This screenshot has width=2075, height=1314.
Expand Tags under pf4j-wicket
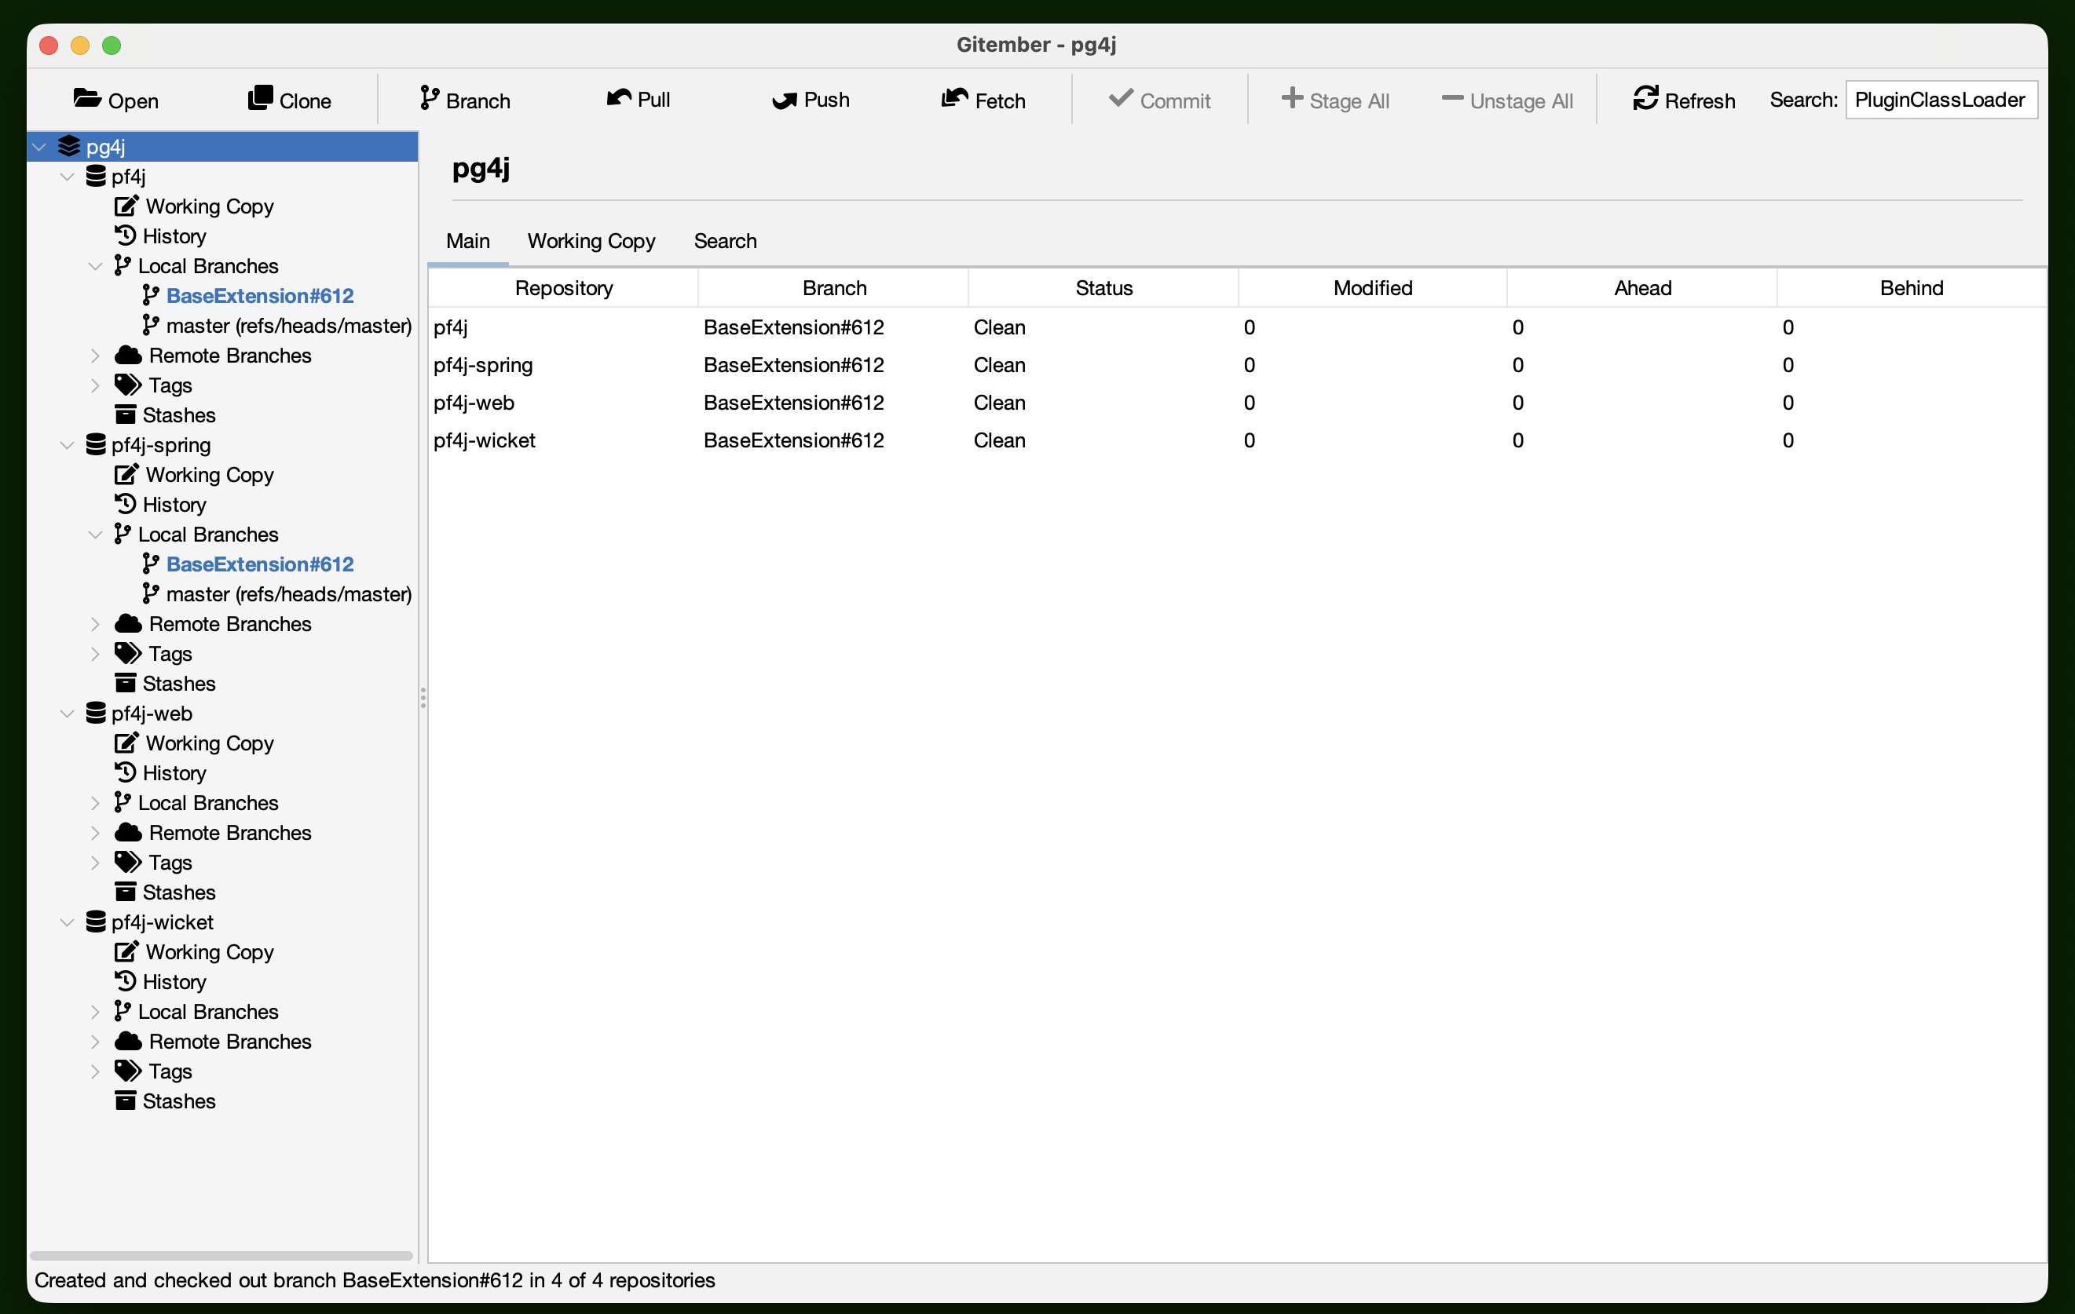point(96,1071)
